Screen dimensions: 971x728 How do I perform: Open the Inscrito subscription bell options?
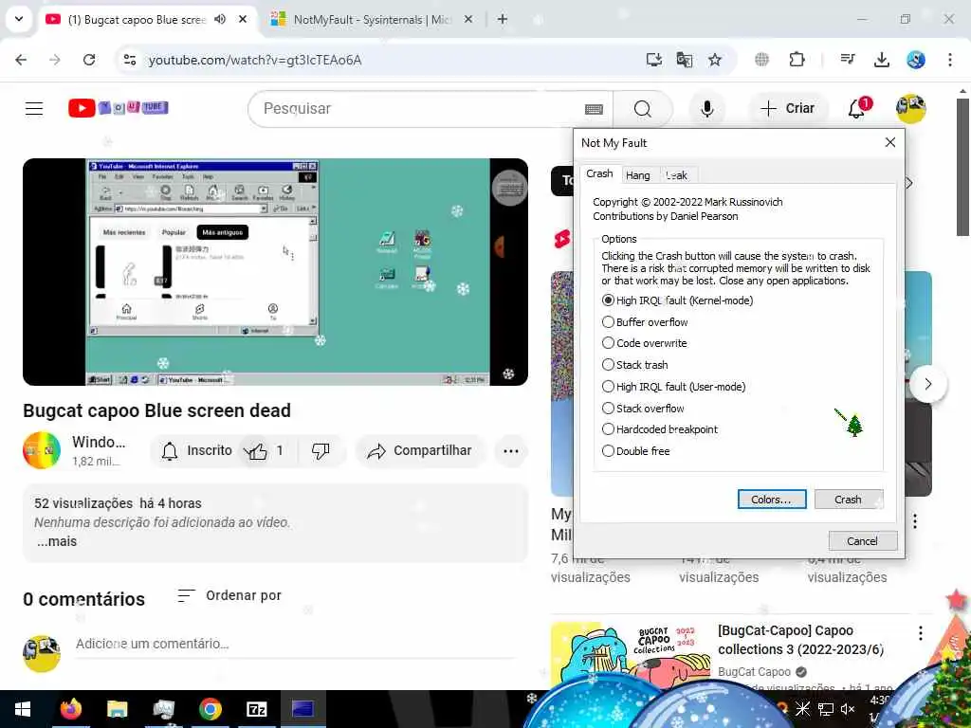[x=195, y=450]
